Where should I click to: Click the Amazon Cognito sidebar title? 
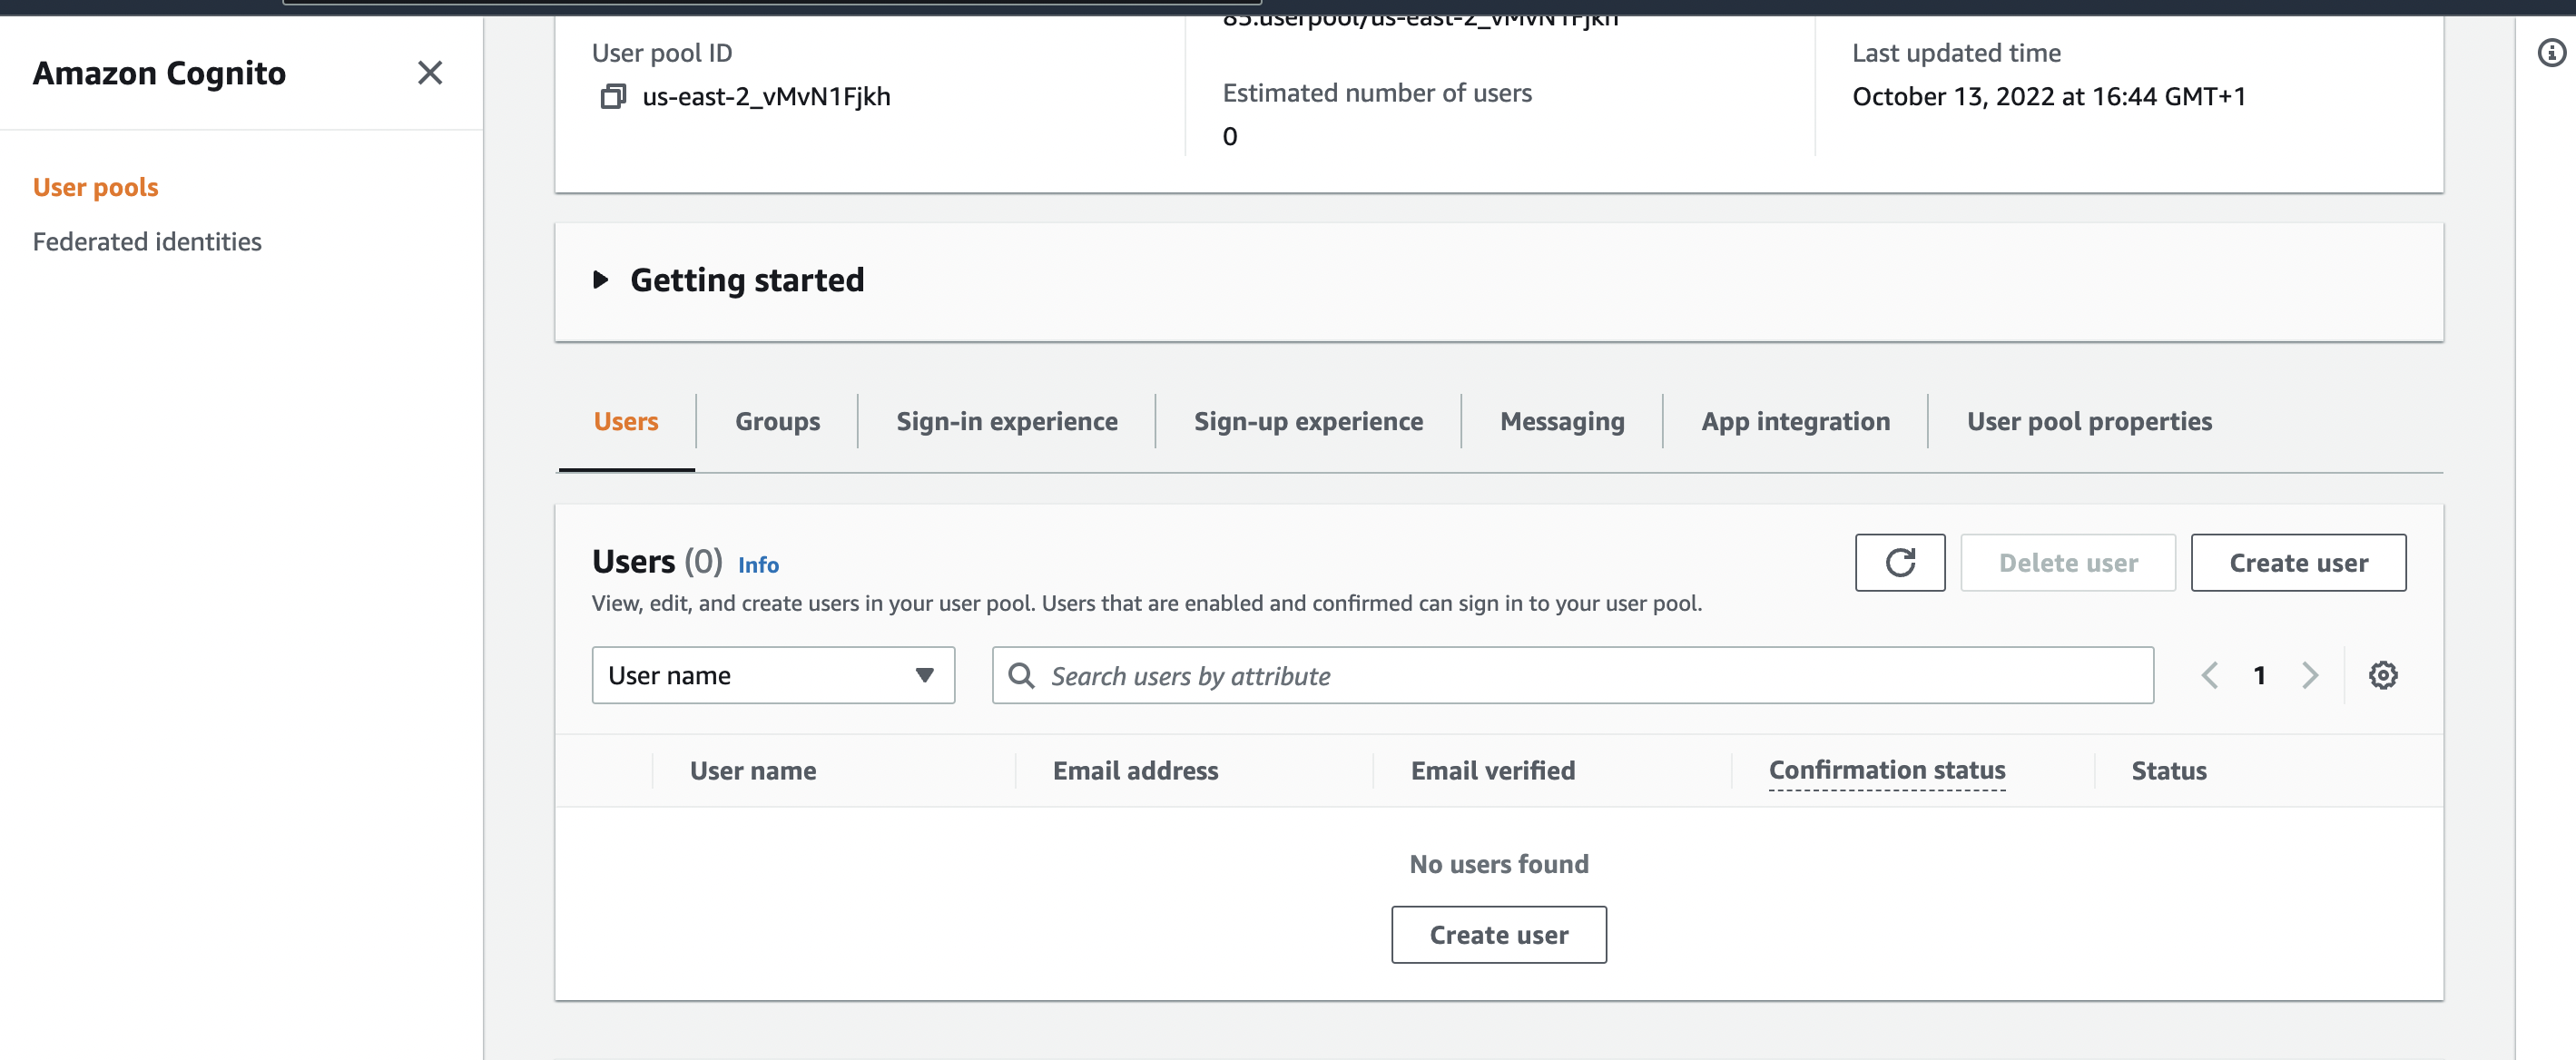159,73
